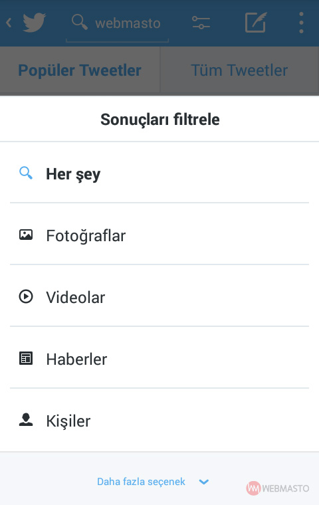This screenshot has width=319, height=505.
Task: Click the magnifier icon in search bar
Action: (x=79, y=22)
